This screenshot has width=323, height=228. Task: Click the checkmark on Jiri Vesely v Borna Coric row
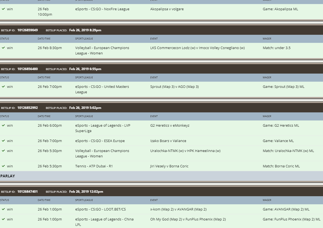tap(3, 166)
